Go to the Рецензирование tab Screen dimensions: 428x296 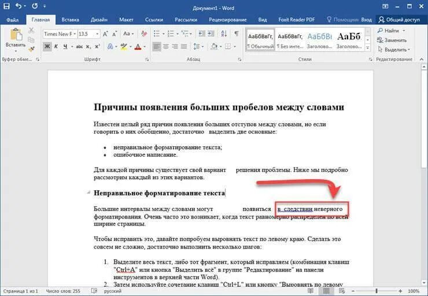228,20
